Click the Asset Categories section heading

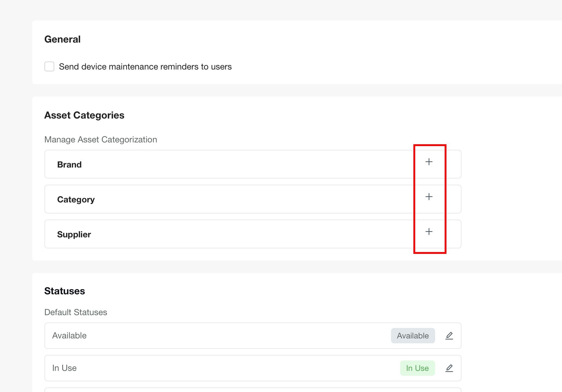click(84, 115)
